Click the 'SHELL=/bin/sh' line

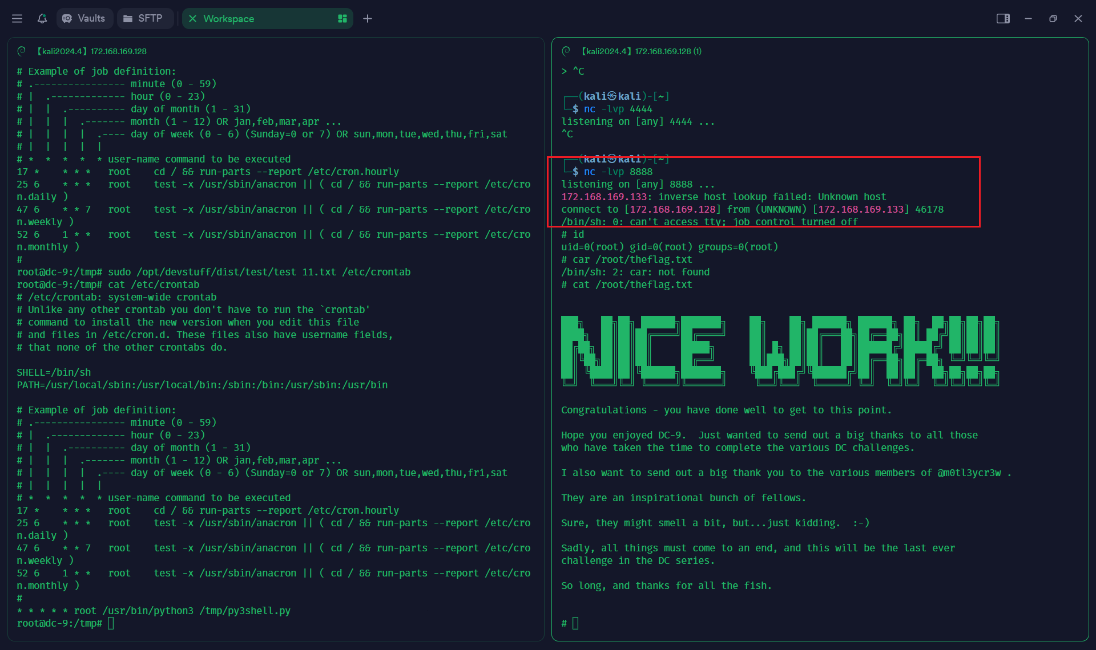[x=54, y=372]
